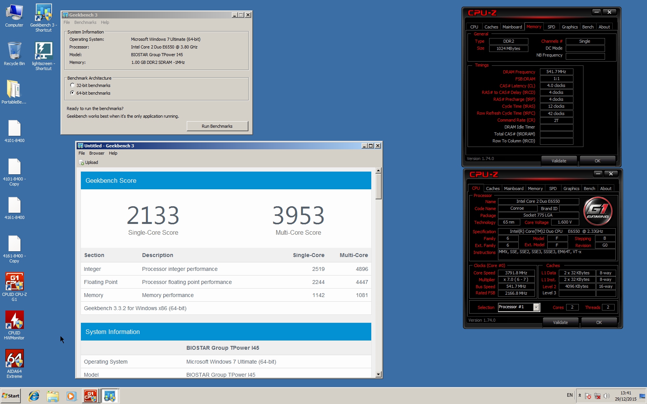This screenshot has height=404, width=647.
Task: Open the Geekbench 3 Shortcut desktop icon
Action: pyautogui.click(x=43, y=18)
